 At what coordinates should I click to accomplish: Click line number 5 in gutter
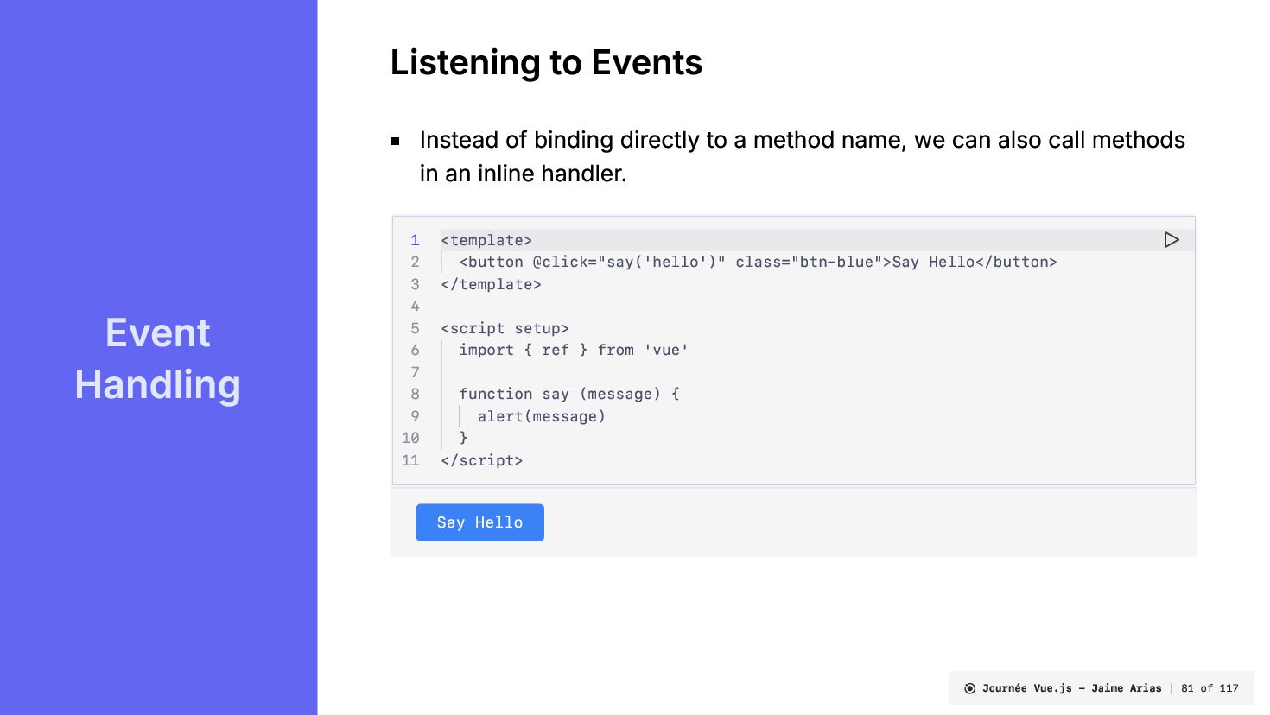(415, 328)
